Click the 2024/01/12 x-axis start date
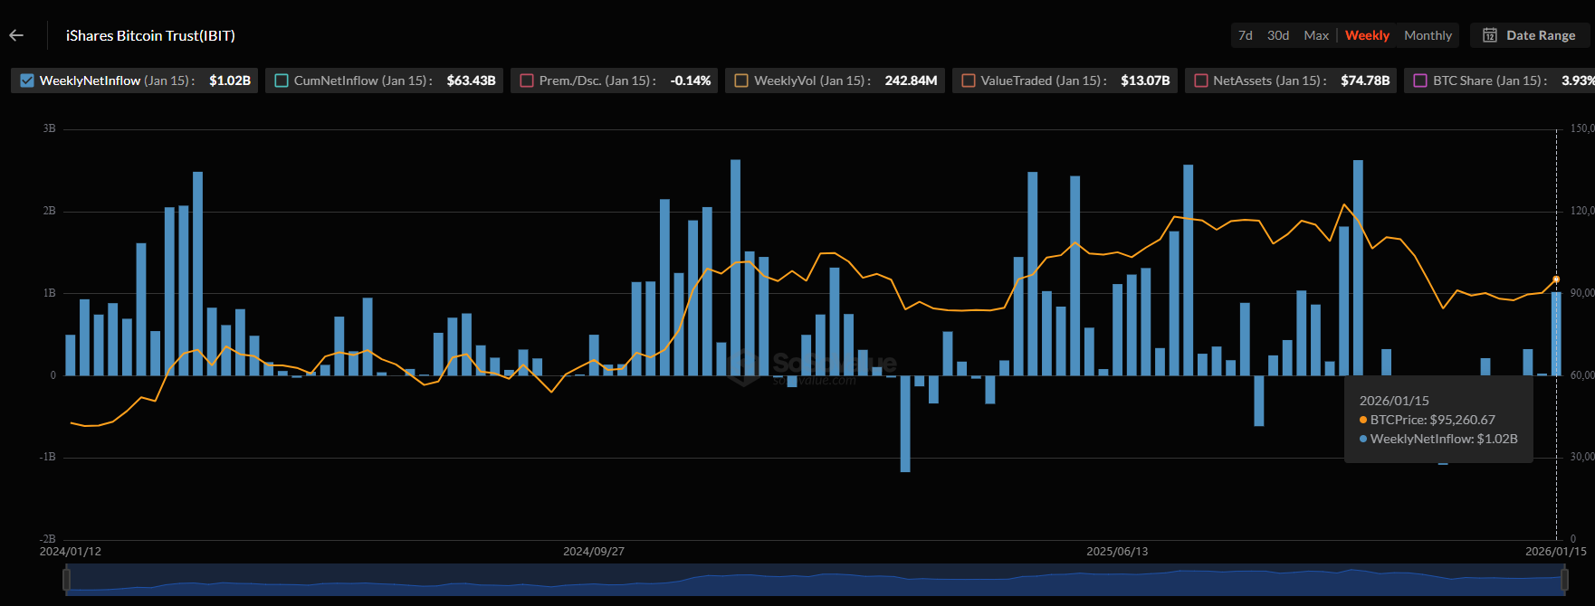Viewport: 1595px width, 606px height. (71, 551)
